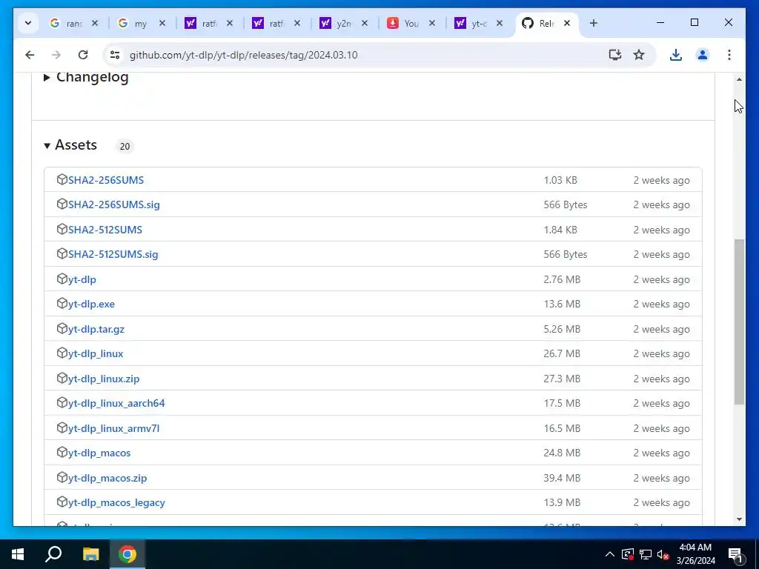Bookmark this page with the star
759x569 pixels.
[639, 55]
